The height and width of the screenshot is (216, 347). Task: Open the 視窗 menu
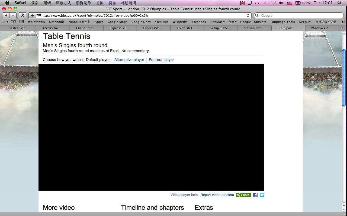112,3
